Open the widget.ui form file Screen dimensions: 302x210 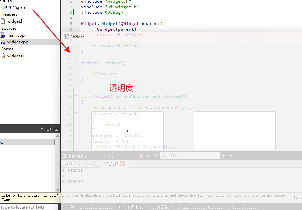pos(16,56)
